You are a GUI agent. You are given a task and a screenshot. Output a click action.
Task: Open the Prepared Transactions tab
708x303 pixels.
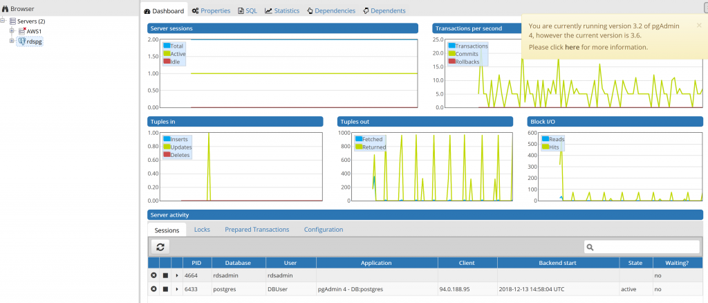(x=257, y=230)
